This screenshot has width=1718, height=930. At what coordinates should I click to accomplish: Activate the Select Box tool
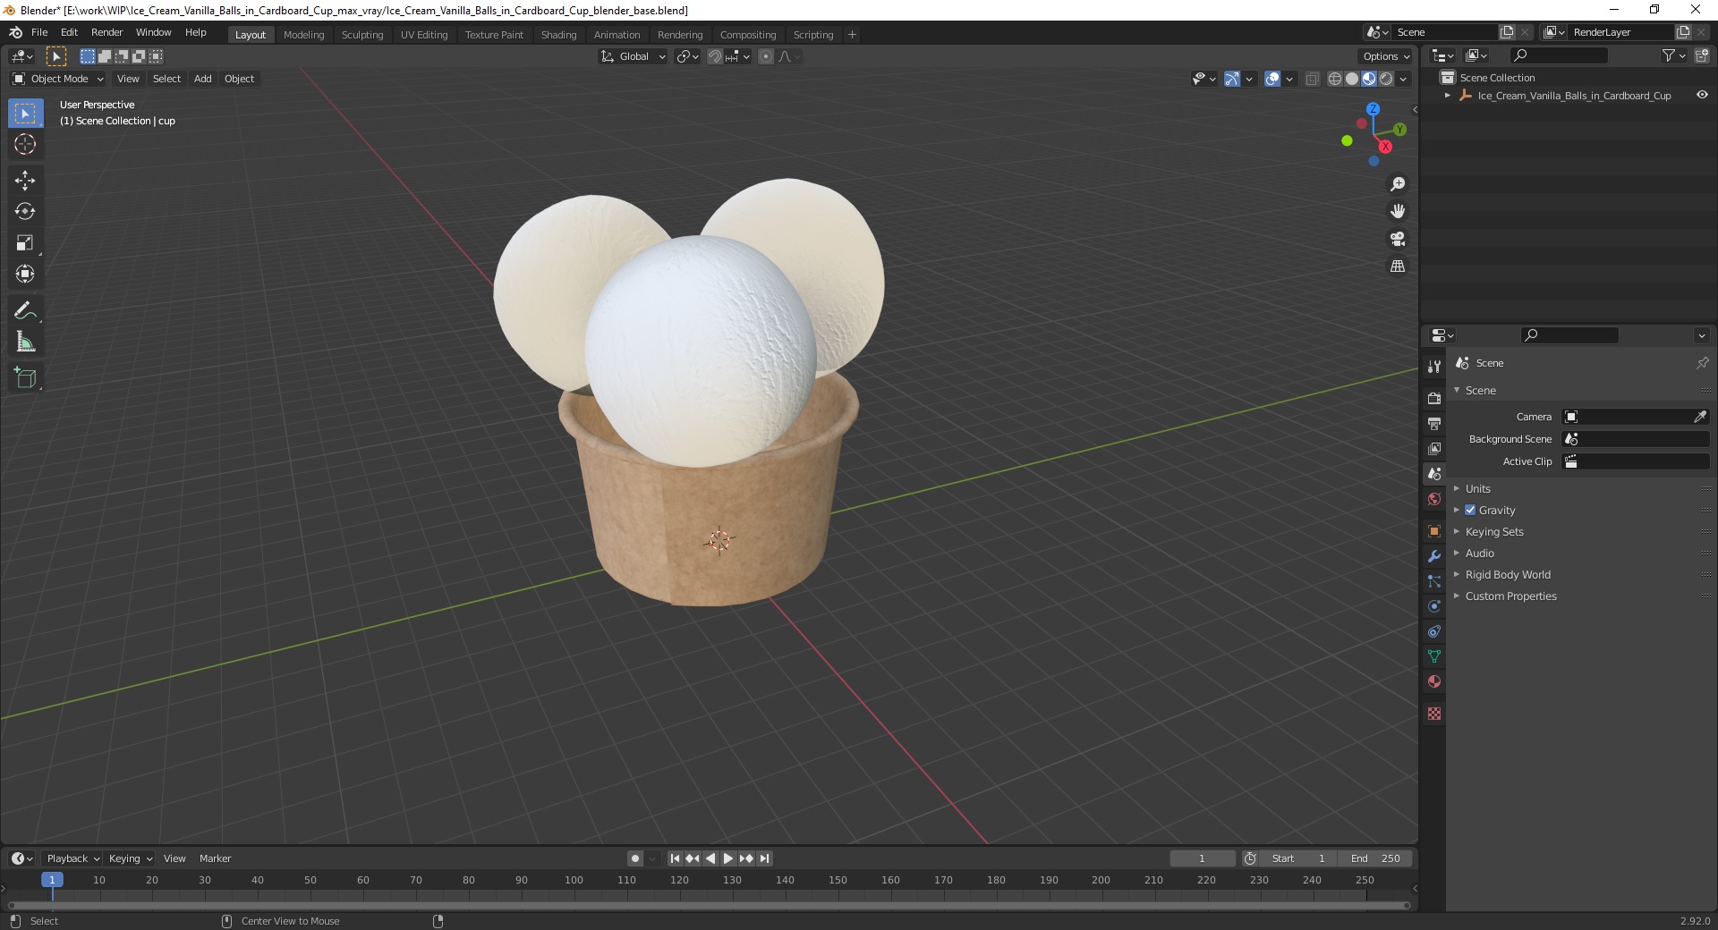25,114
